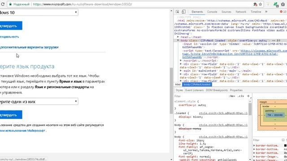The height and width of the screenshot is (161, 287).
Task: Open the Timeline tab
Action: pyautogui.click(x=256, y=12)
